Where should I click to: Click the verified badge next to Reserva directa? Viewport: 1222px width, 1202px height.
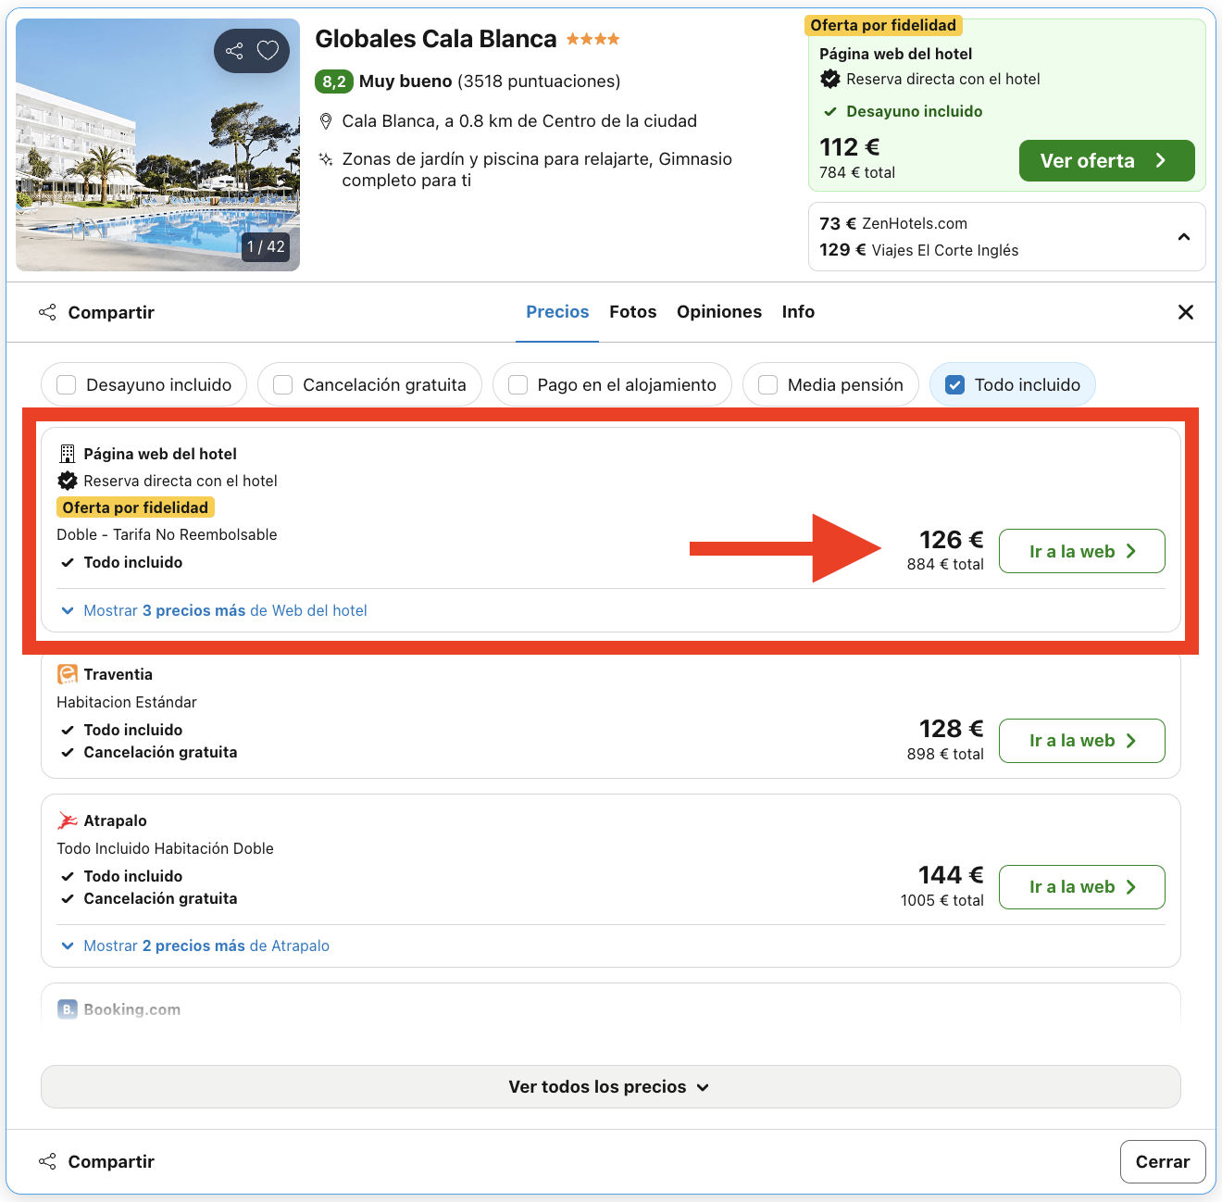click(x=68, y=481)
